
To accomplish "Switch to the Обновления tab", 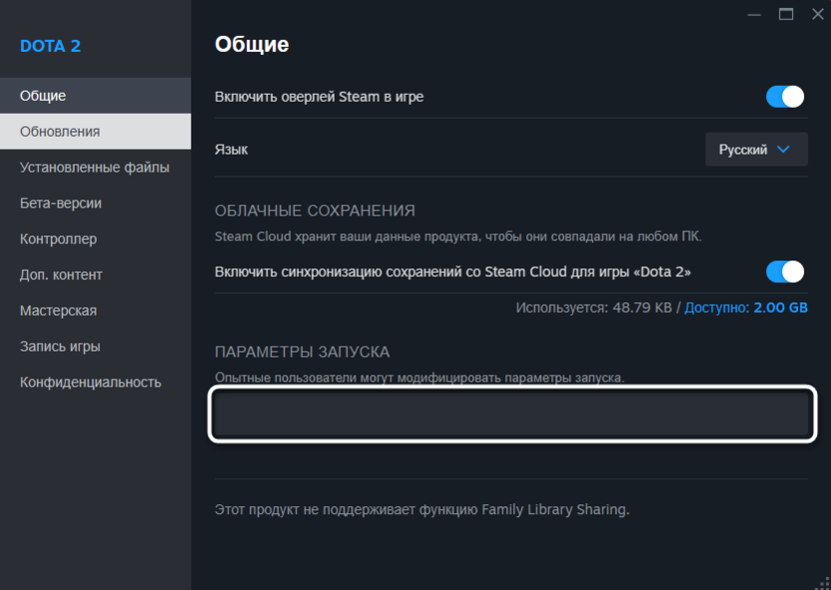I will (x=60, y=132).
